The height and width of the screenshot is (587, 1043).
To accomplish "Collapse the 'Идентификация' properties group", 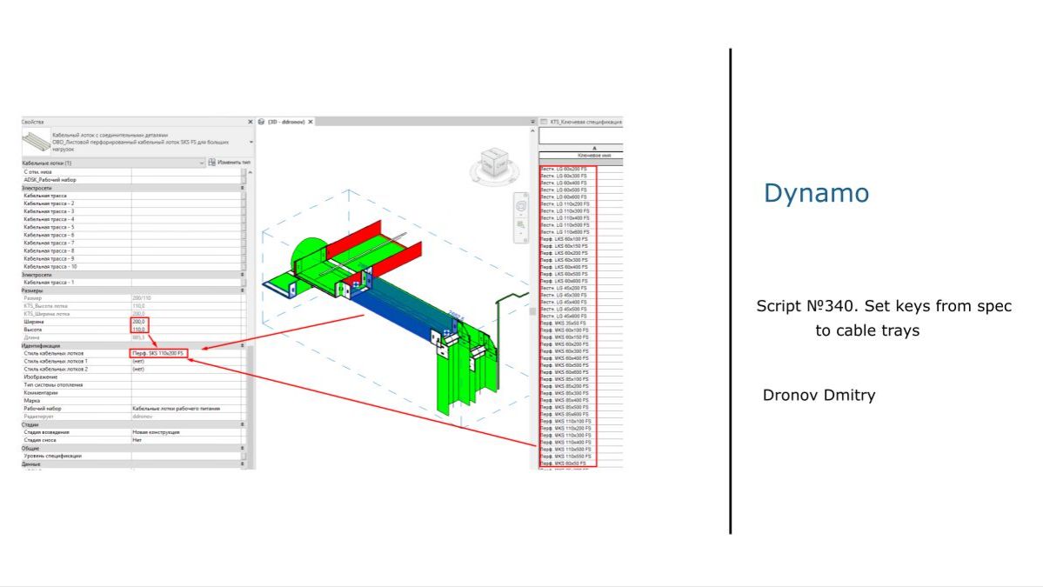I will [x=242, y=346].
